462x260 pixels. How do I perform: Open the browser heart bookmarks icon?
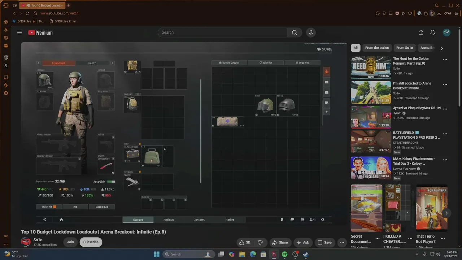click(410, 13)
